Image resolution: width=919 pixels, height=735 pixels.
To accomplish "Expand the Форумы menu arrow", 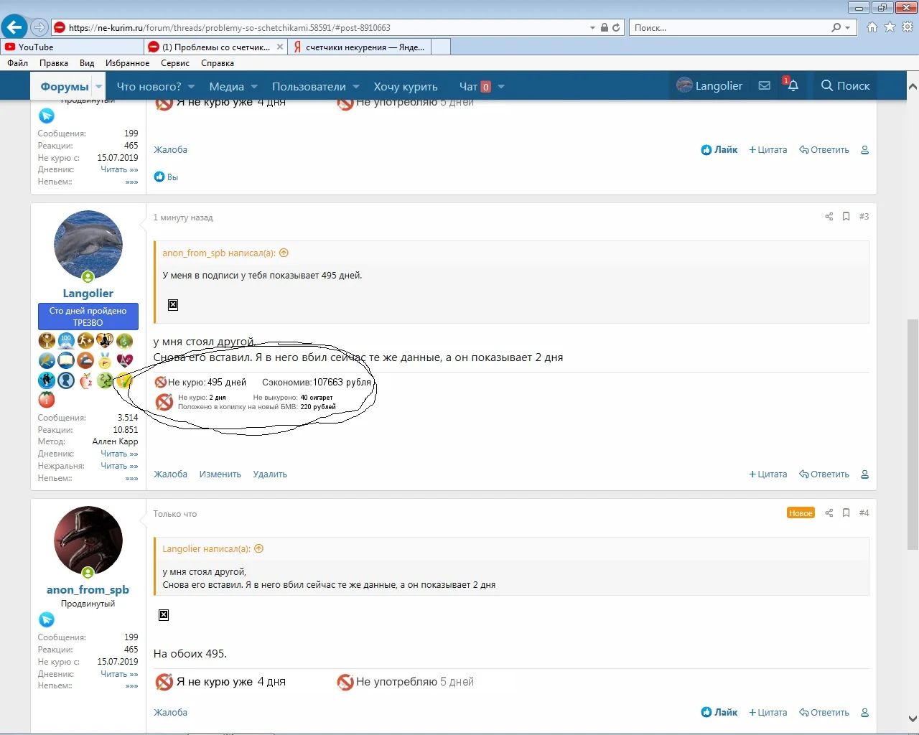I will click(99, 87).
